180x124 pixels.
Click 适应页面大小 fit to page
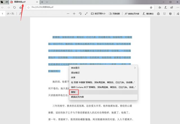(98, 14)
